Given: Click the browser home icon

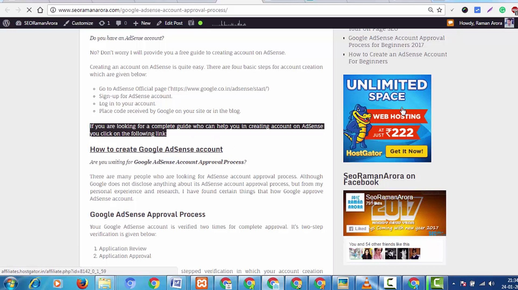Looking at the screenshot, I should [40, 10].
